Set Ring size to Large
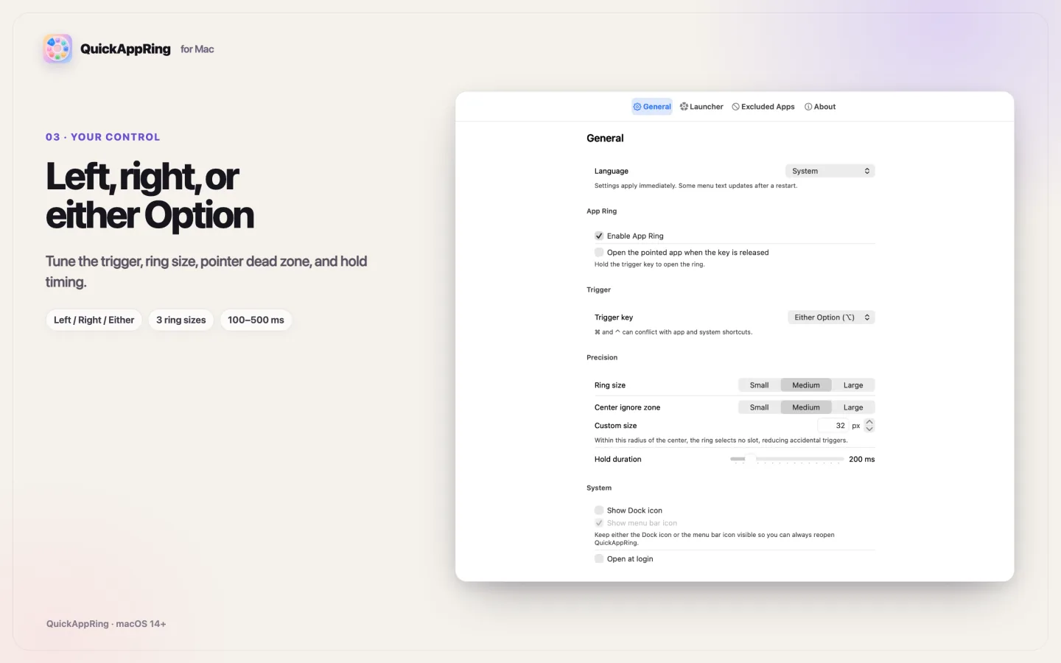This screenshot has width=1061, height=663. pyautogui.click(x=853, y=385)
